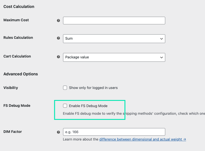Click the help icon beside Cart Calculation
This screenshot has width=205, height=151.
58,57
